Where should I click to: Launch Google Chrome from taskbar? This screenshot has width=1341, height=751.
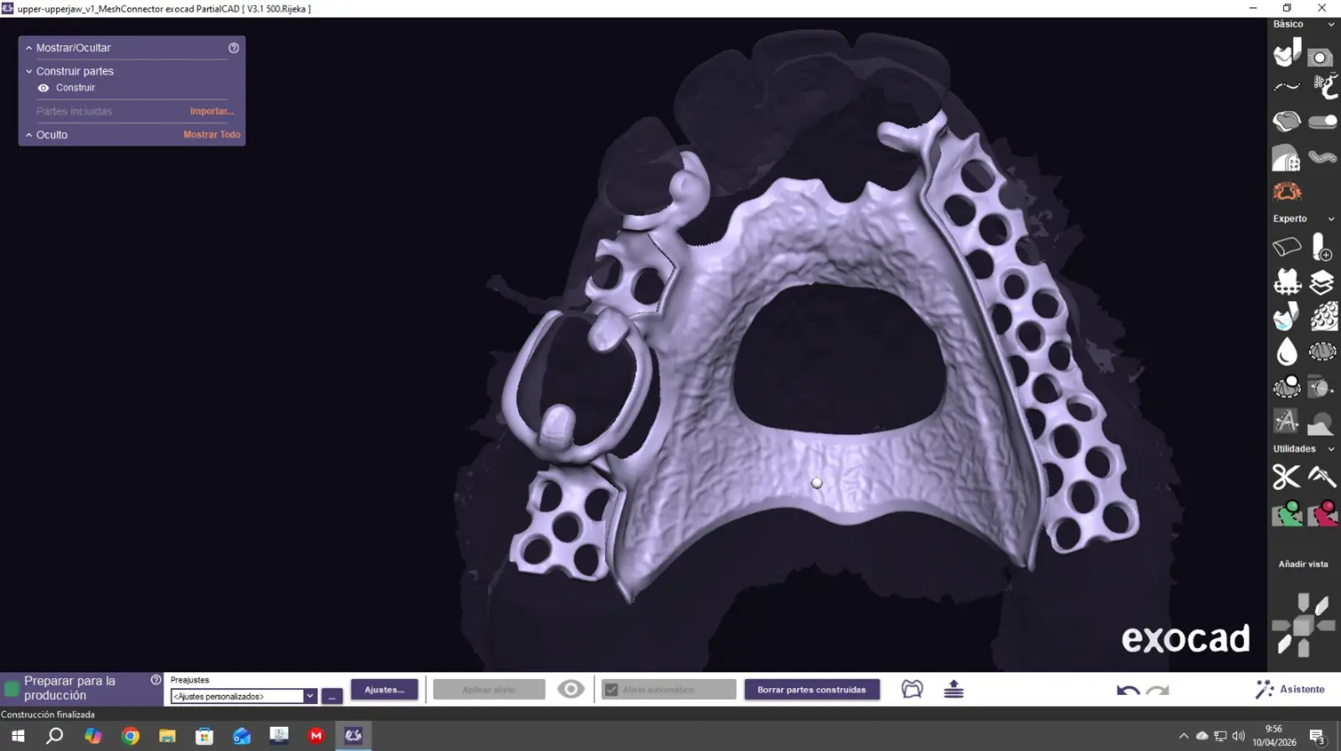[130, 736]
